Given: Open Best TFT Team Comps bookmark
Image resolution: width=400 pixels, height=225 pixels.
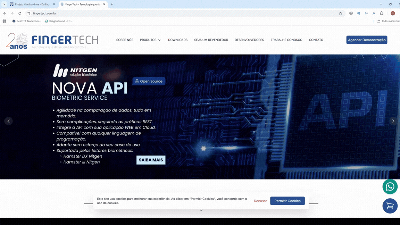Looking at the screenshot, I should pyautogui.click(x=26, y=21).
